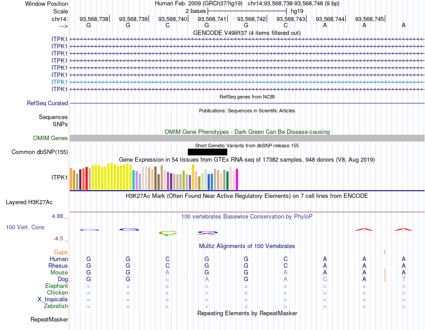Screen dimensions: 425x330
Task: Click the RepeatMasker track label
Action: [49, 319]
